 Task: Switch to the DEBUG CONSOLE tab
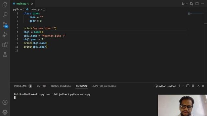pos(61,86)
